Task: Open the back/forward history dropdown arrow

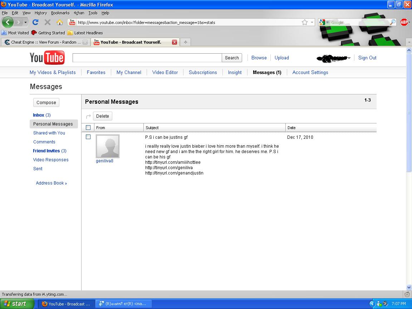Action: tap(25, 22)
